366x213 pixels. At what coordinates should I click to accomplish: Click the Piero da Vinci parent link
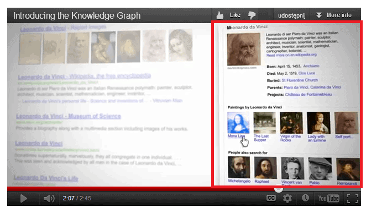(x=296, y=88)
